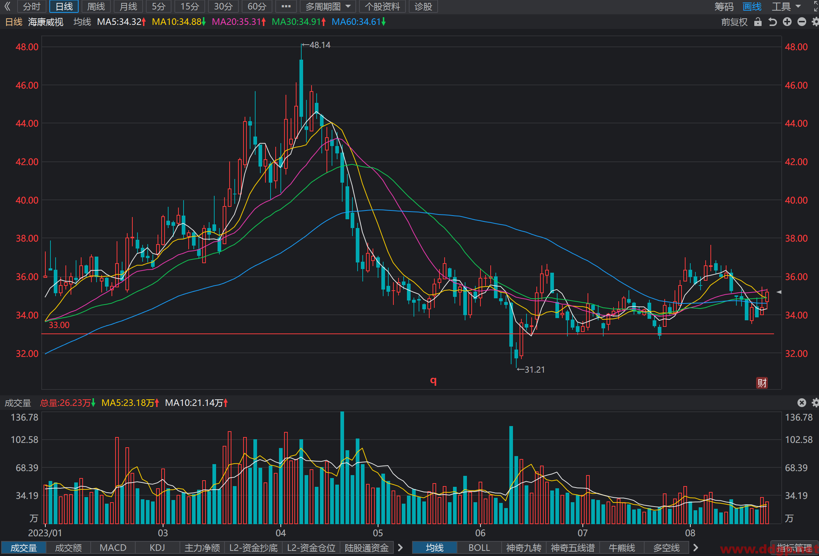Viewport: 819px width, 556px height.
Task: Open chart settings gear icon
Action: pos(815,22)
